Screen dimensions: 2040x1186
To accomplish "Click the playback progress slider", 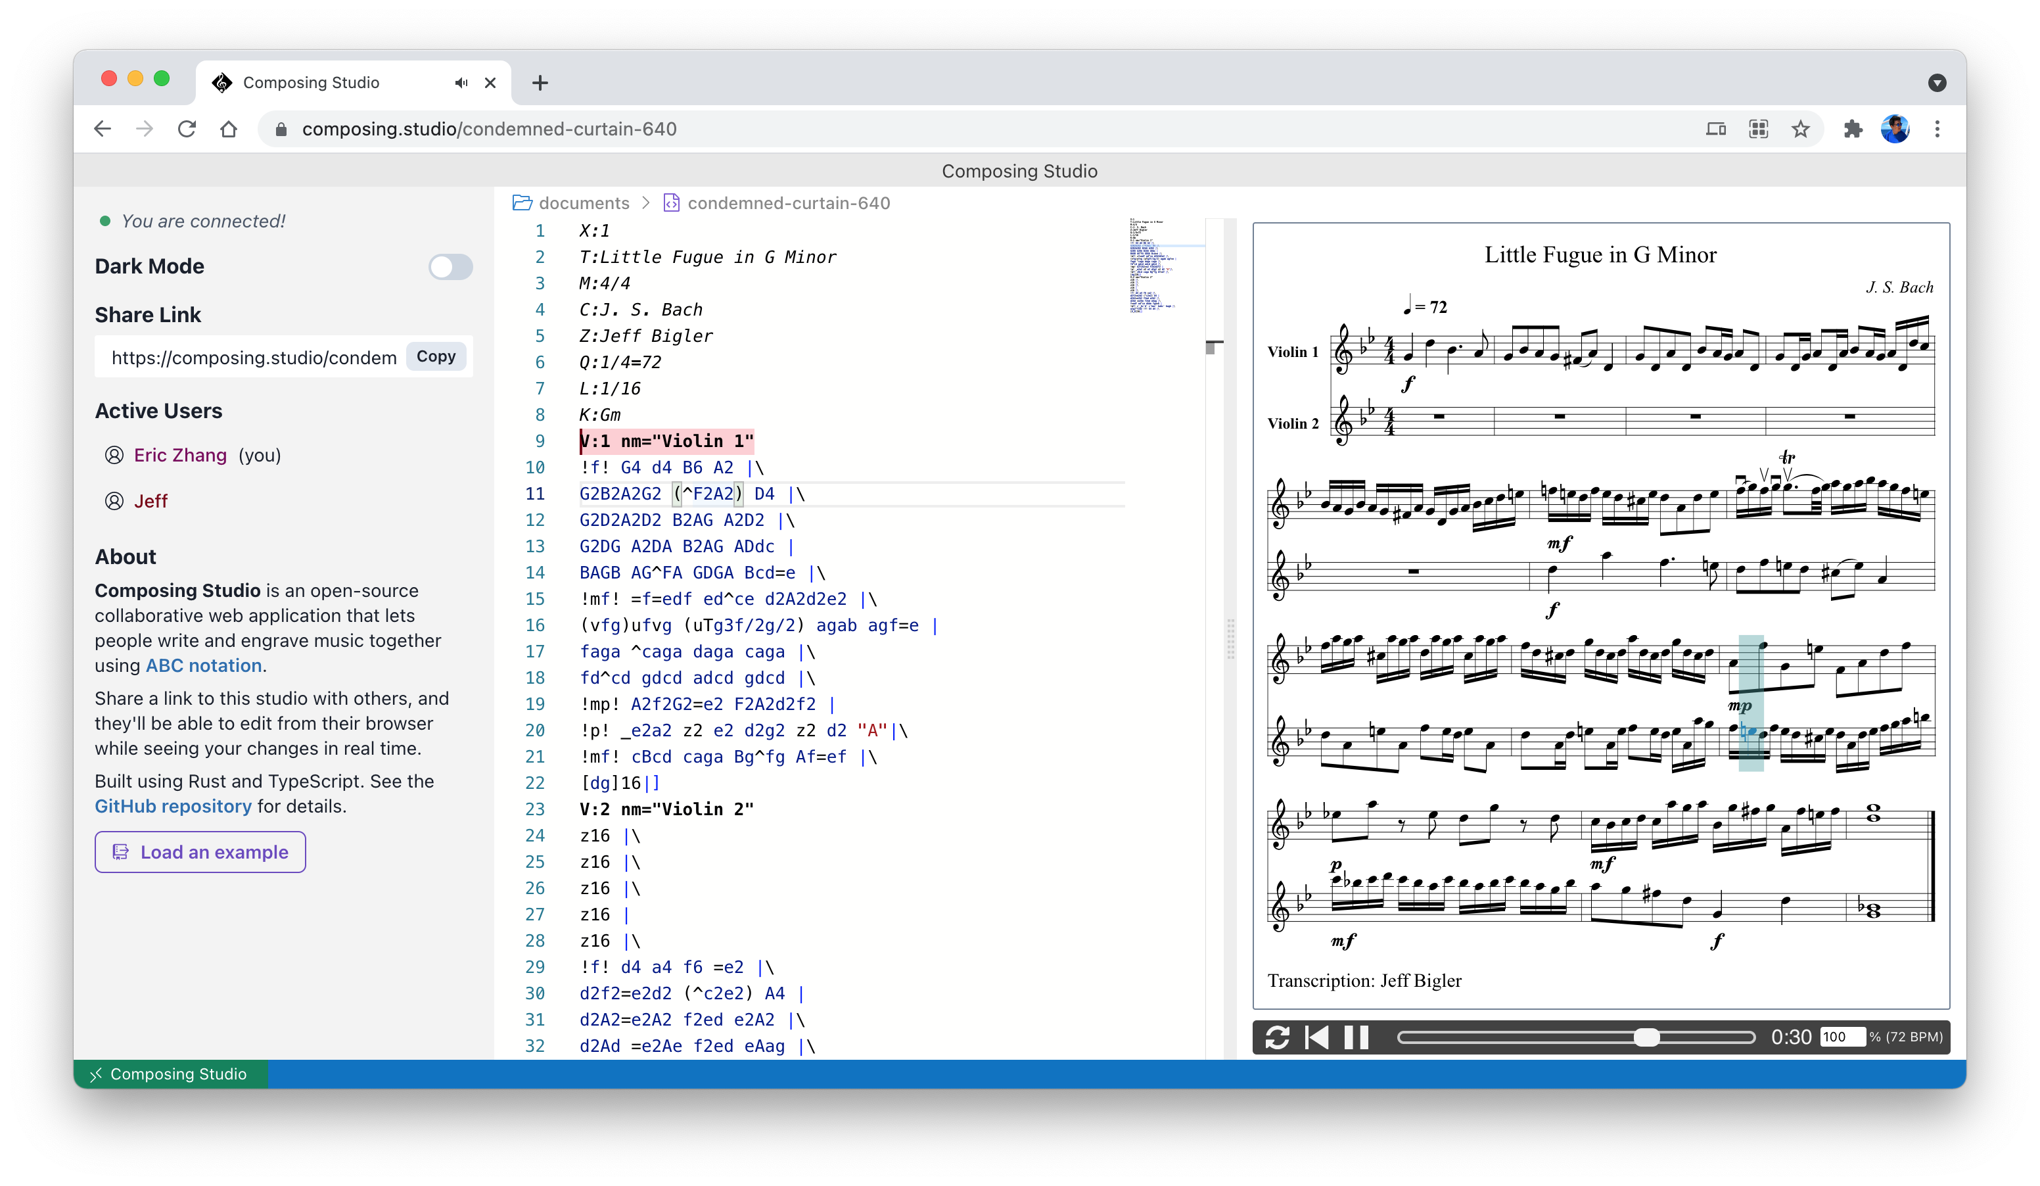I will pos(1575,1037).
